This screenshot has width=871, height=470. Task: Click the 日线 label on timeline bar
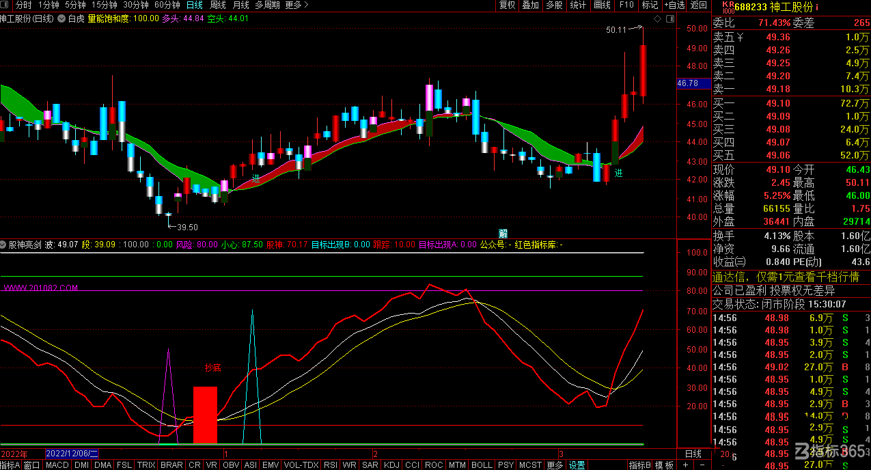tap(693, 454)
